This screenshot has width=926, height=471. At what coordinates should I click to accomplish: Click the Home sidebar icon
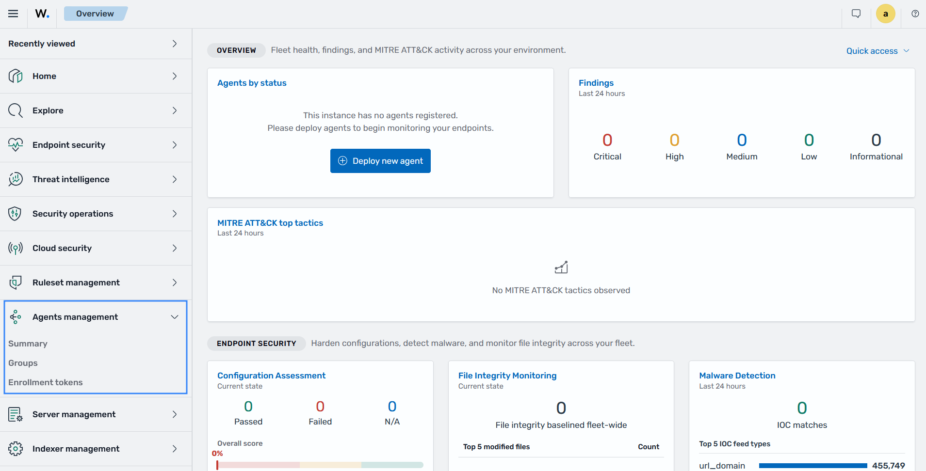[16, 76]
